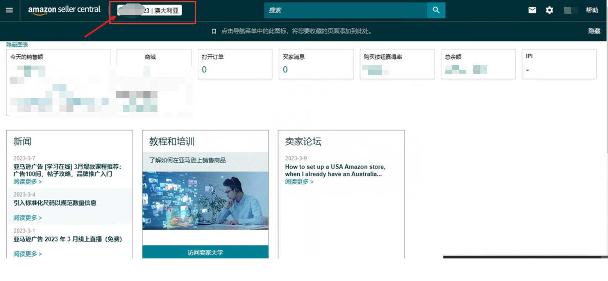Click the Amazon Seller Central logo
This screenshot has width=608, height=281.
64,10
